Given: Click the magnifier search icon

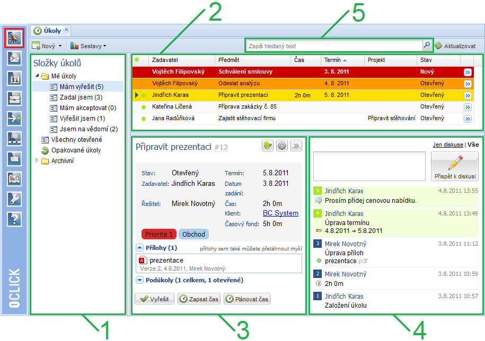Looking at the screenshot, I should [427, 46].
